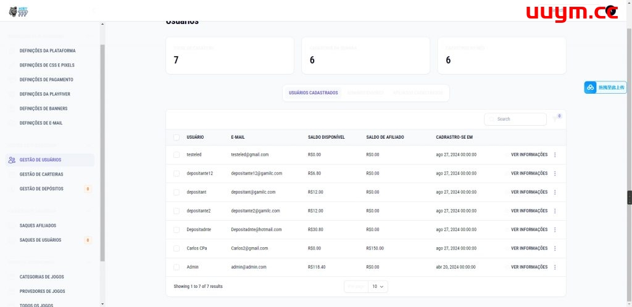This screenshot has height=307, width=632.
Task: Click the Gestão de Usuários people icon
Action: point(12,160)
